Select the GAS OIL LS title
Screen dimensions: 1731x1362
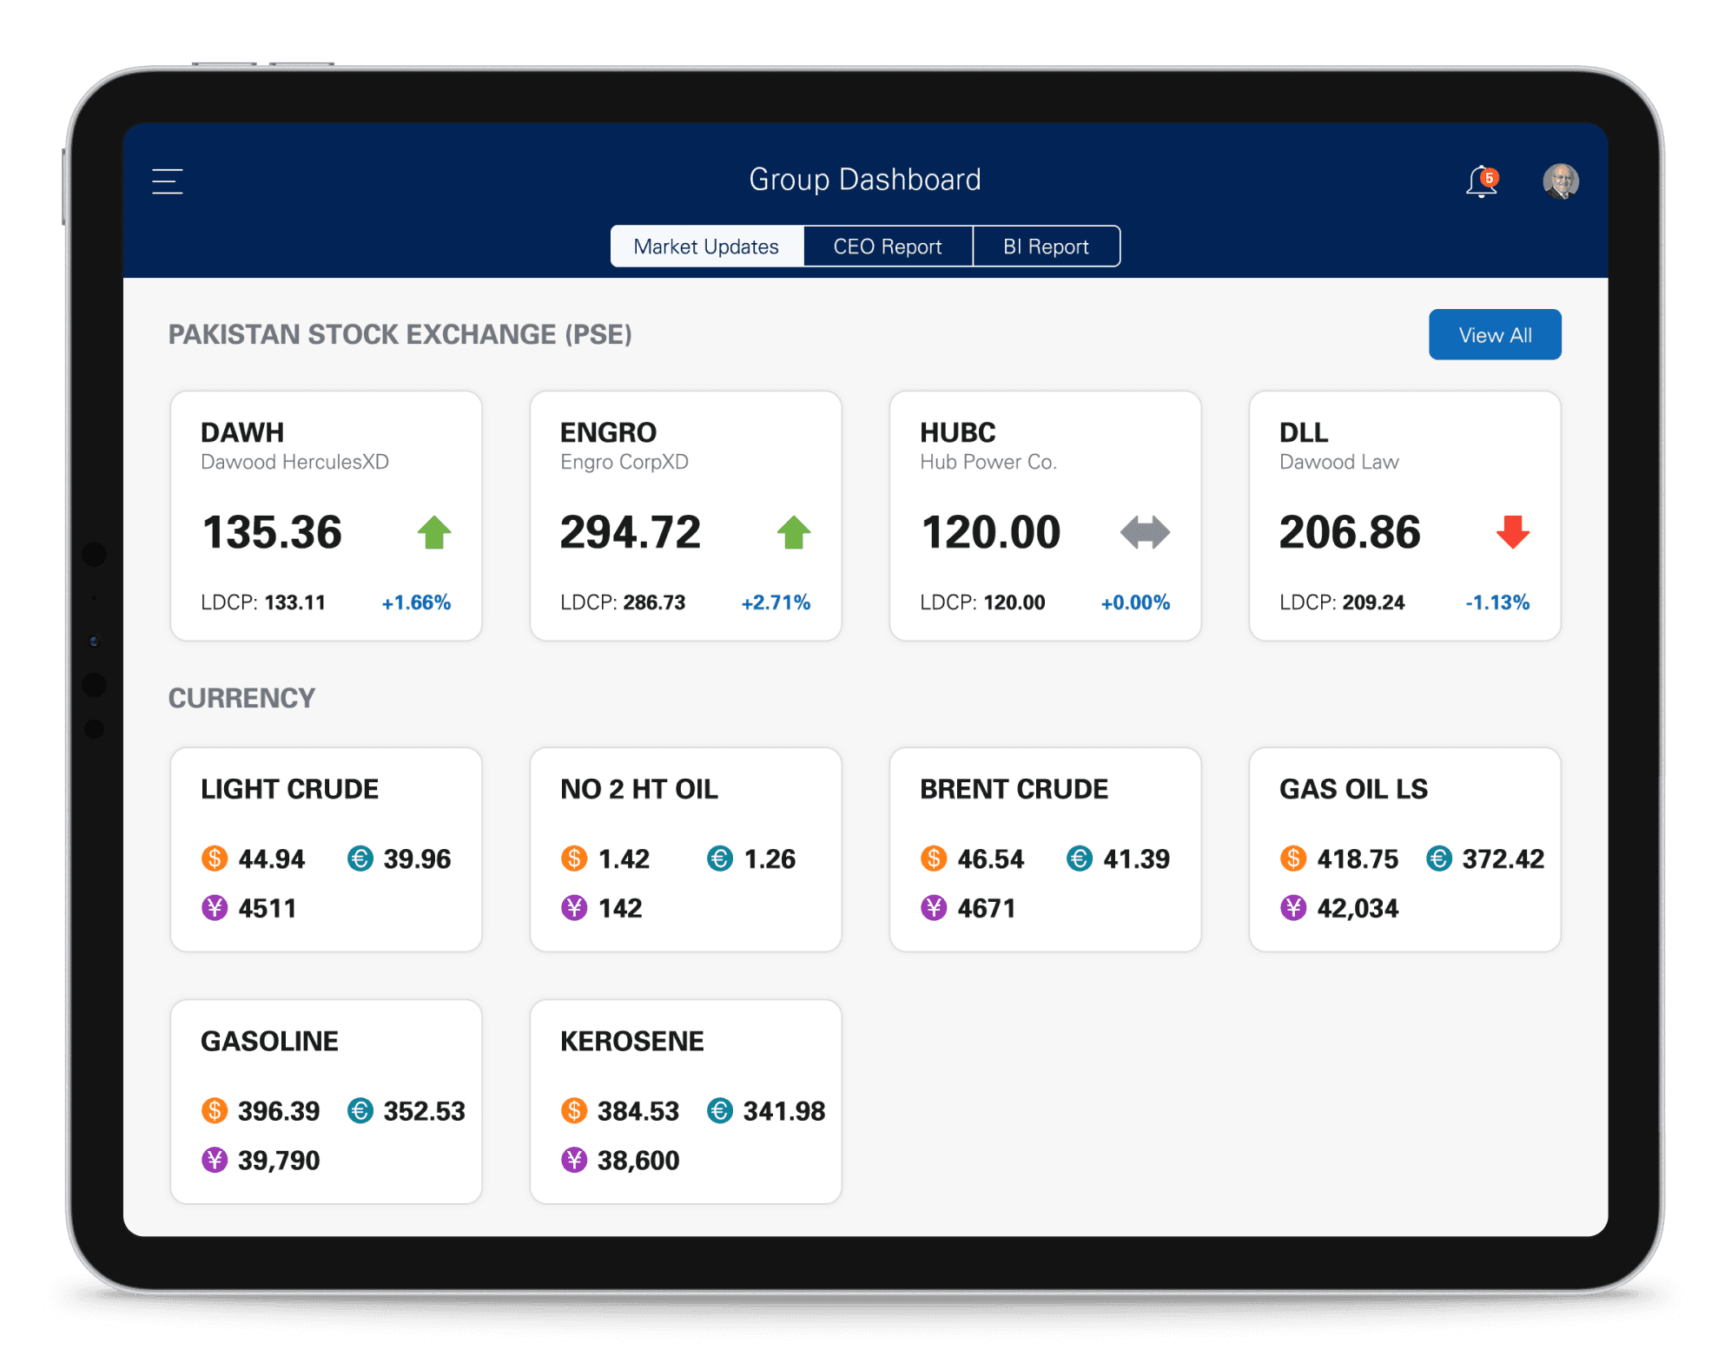tap(1354, 789)
